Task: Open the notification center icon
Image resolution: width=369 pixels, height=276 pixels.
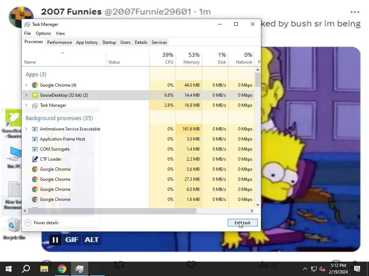Action: click(x=357, y=269)
